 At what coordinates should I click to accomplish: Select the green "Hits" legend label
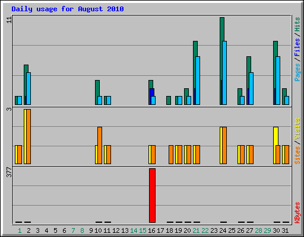pos(297,24)
